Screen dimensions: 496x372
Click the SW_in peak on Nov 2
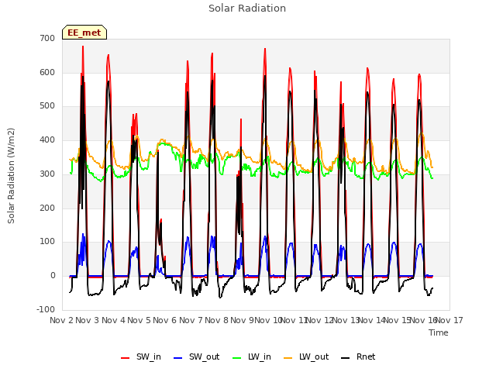pos(83,46)
